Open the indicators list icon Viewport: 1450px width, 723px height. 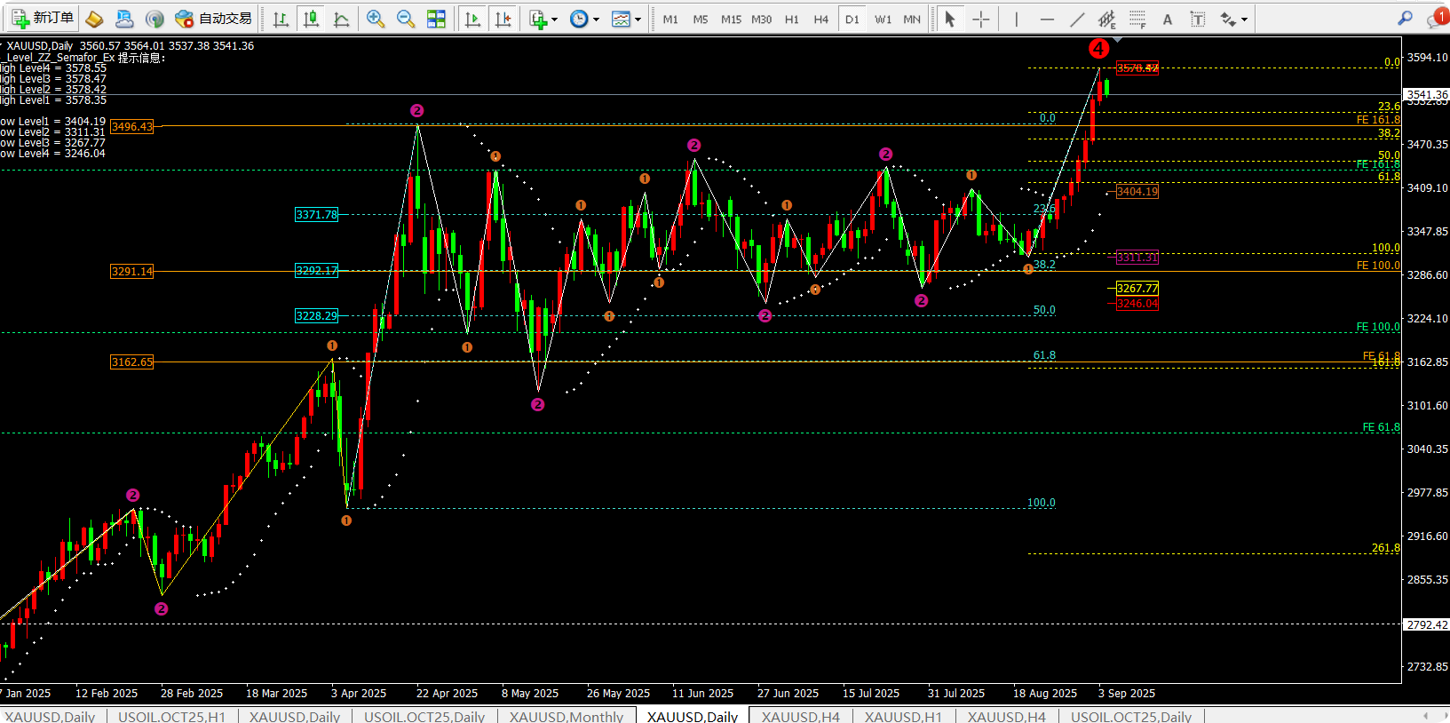pos(537,19)
